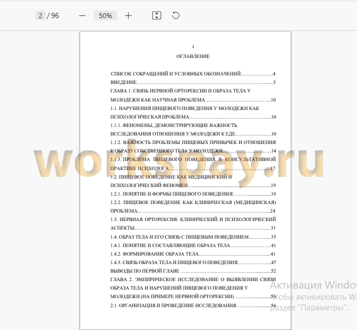The height and width of the screenshot is (330, 357).
Task: Click the АСПЕКТЫ line with page 31
Action: click(193, 228)
